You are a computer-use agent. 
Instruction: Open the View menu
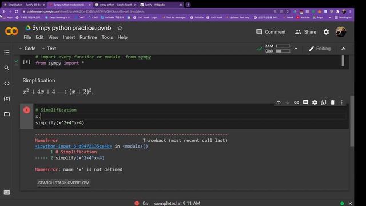tap(53, 37)
